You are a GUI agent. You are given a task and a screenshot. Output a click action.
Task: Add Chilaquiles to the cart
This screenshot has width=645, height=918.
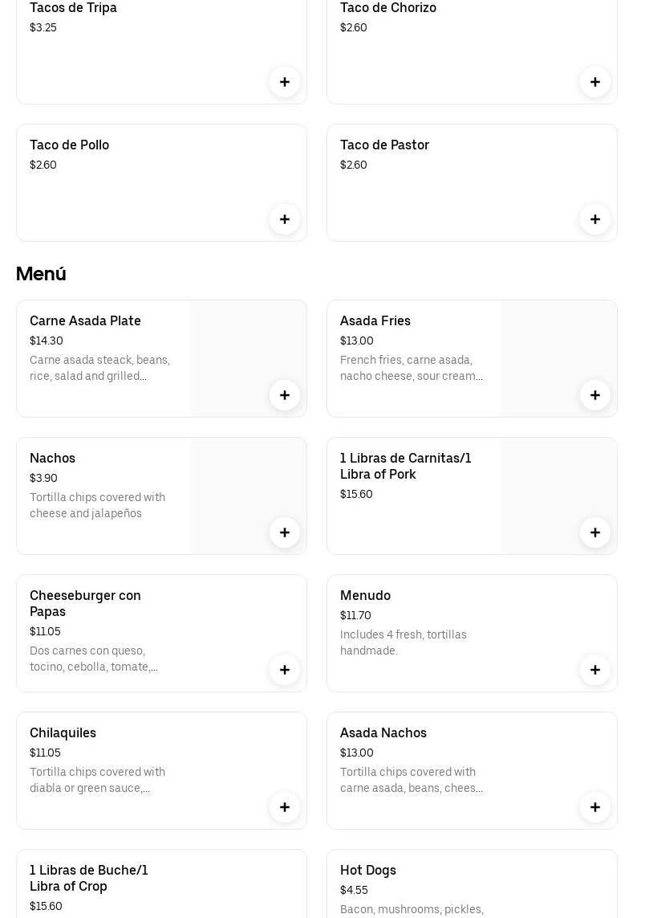coord(285,807)
